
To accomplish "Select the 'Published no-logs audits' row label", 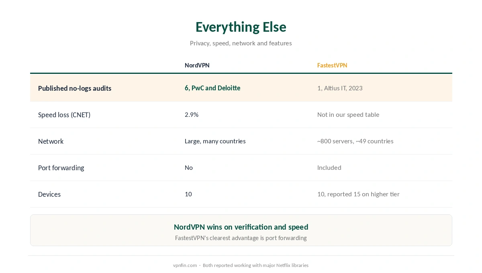I will pyautogui.click(x=75, y=88).
